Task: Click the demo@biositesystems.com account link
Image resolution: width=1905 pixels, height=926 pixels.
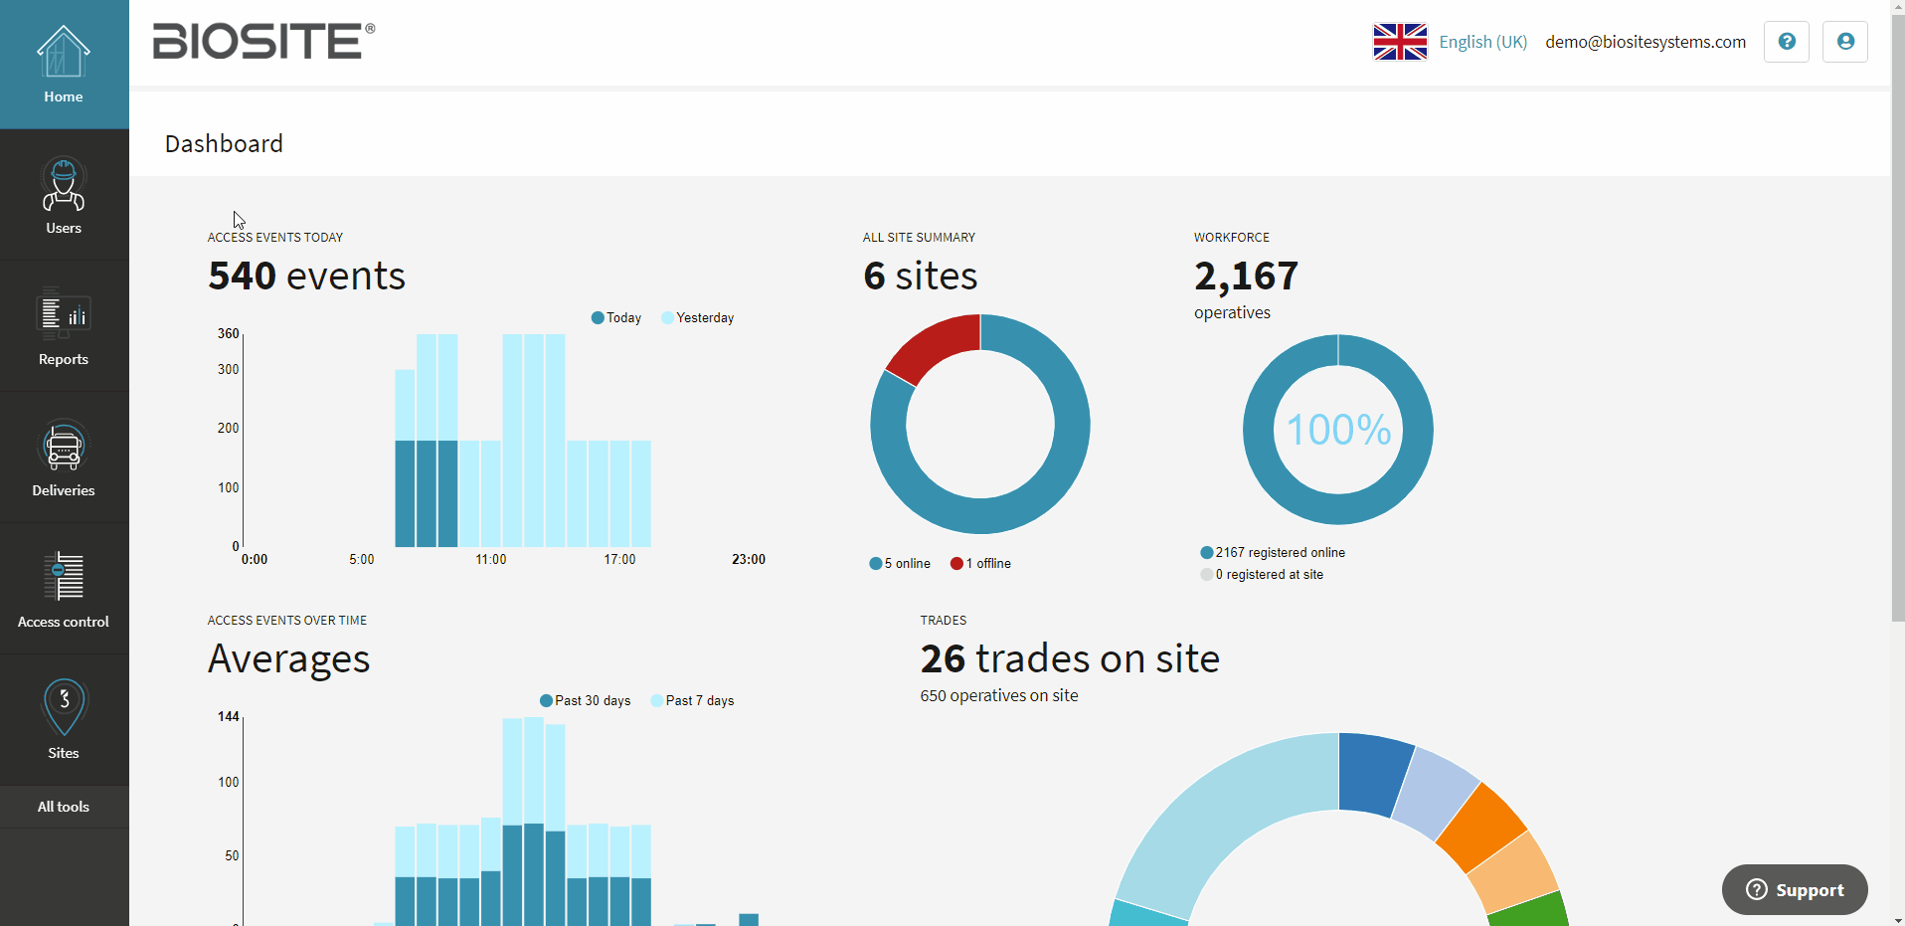Action: (x=1645, y=42)
